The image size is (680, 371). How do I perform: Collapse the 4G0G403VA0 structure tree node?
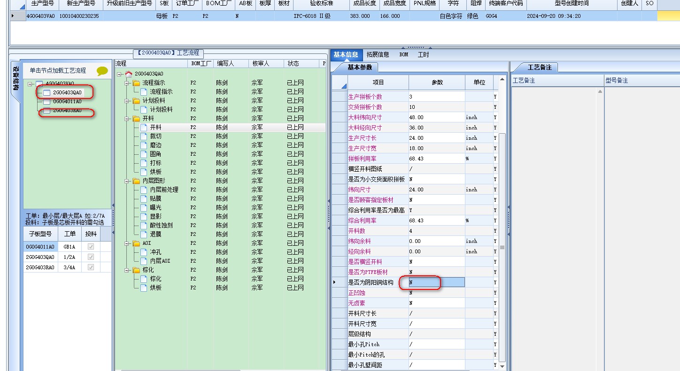click(x=31, y=84)
